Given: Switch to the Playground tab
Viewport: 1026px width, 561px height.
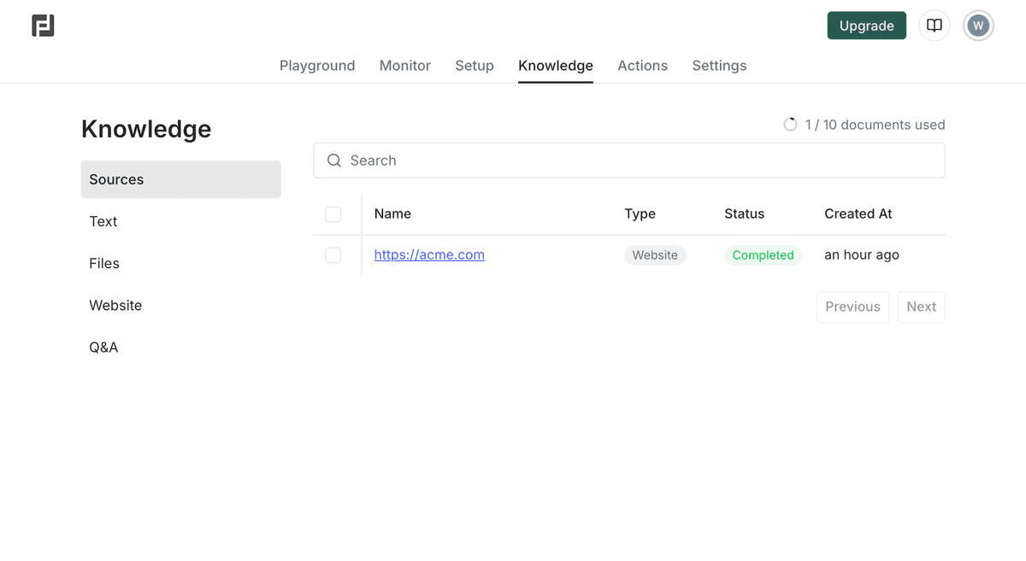Looking at the screenshot, I should pos(317,66).
